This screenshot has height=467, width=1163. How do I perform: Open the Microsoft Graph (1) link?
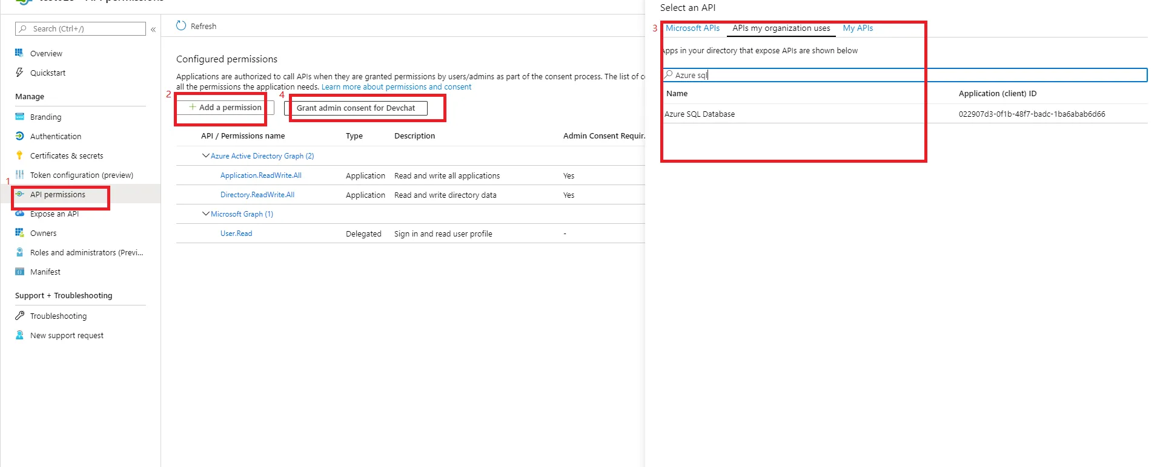point(242,214)
